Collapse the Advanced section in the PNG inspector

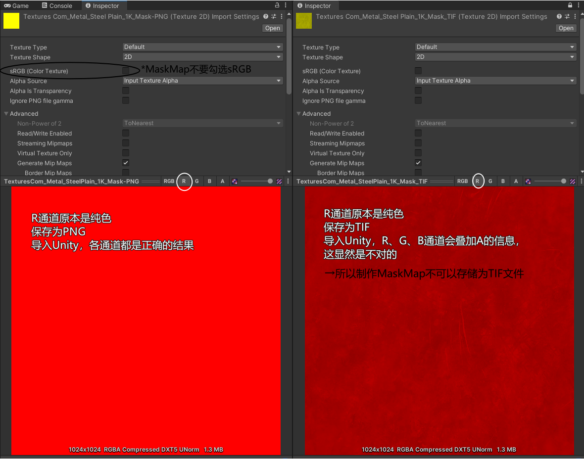tap(6, 113)
